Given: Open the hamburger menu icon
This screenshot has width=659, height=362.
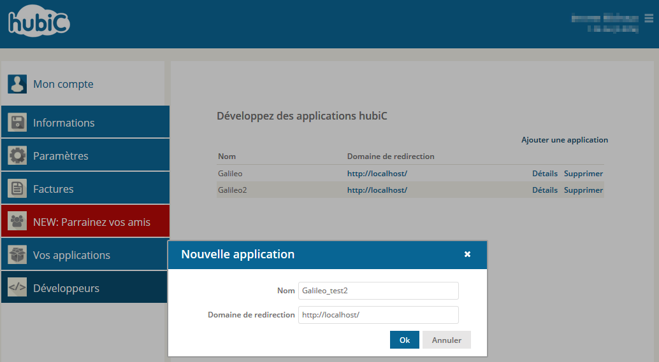Looking at the screenshot, I should point(649,18).
